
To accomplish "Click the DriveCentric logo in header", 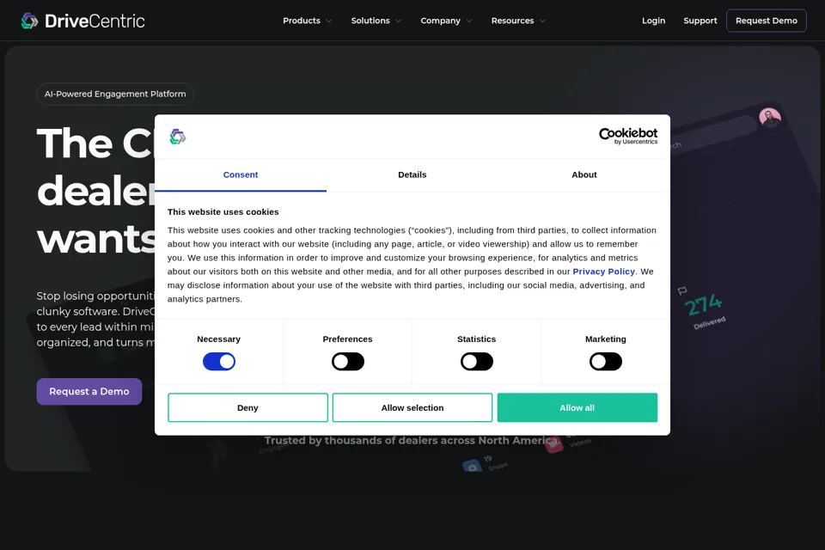I will pyautogui.click(x=82, y=21).
